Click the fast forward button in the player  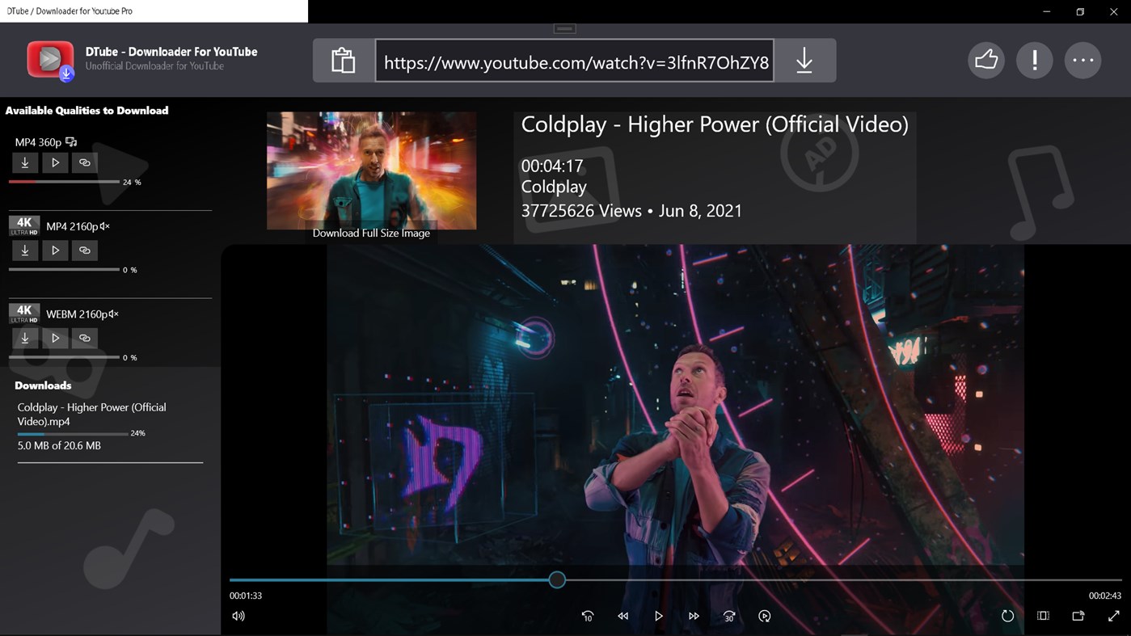[694, 616]
